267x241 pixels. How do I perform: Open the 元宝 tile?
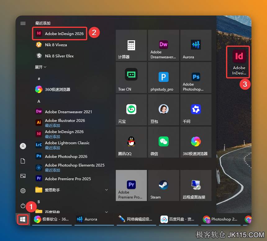(x=131, y=110)
